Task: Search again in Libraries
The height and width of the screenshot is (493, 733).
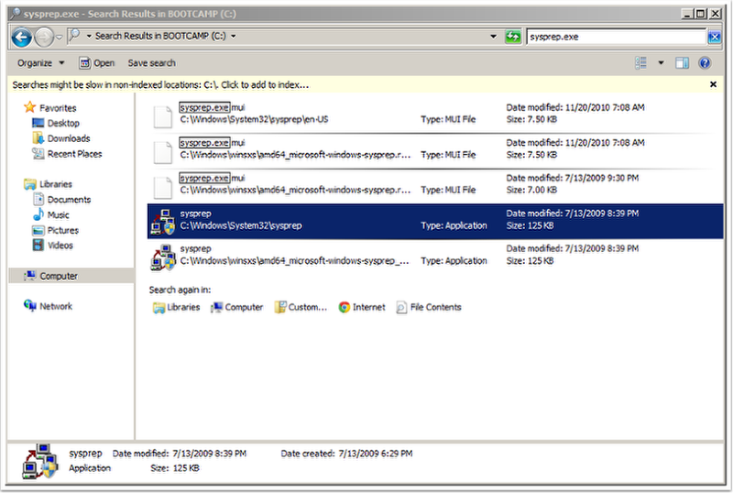Action: coord(176,308)
